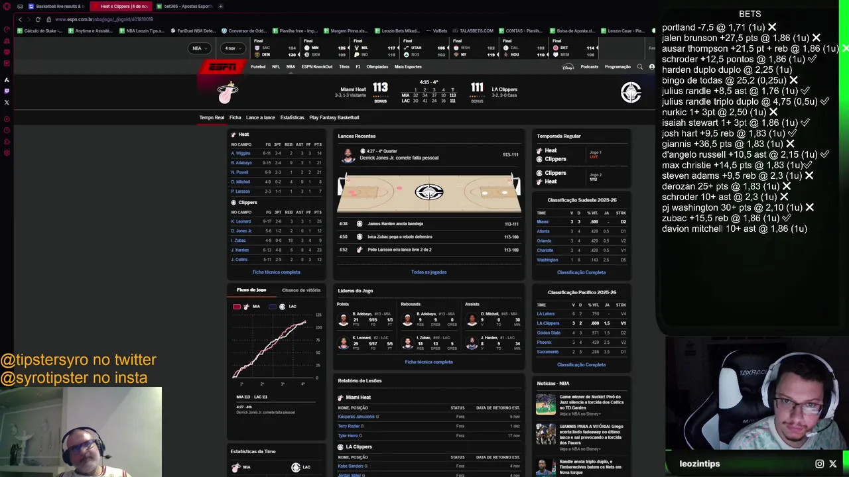Click the Instagram icon on leozintips overlay

[820, 464]
